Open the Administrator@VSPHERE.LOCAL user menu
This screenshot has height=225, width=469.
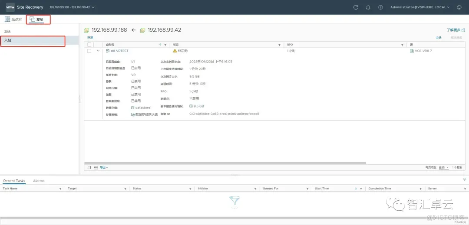click(420, 7)
